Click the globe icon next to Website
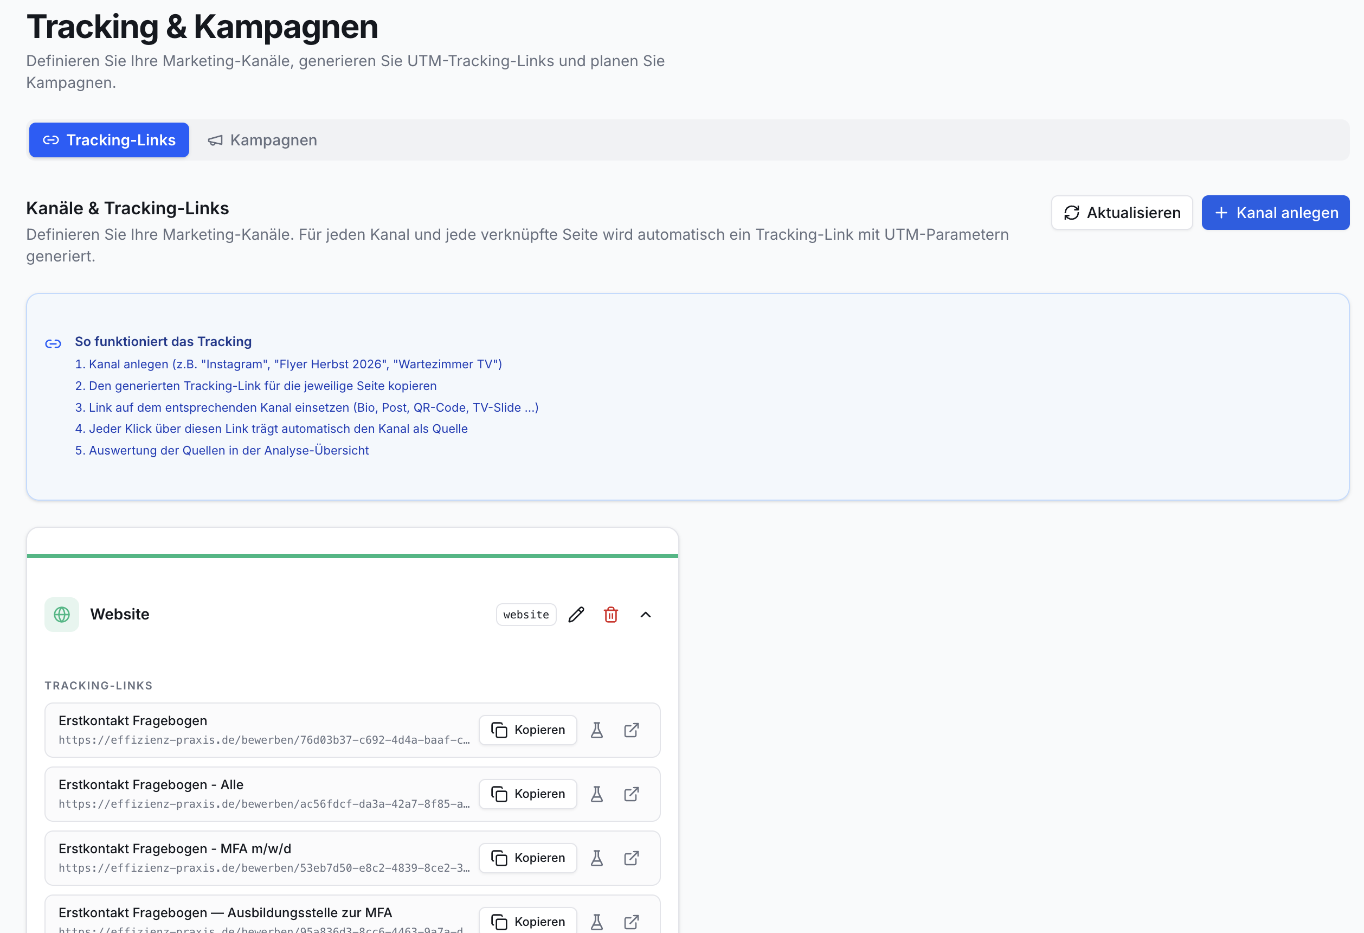 [62, 614]
